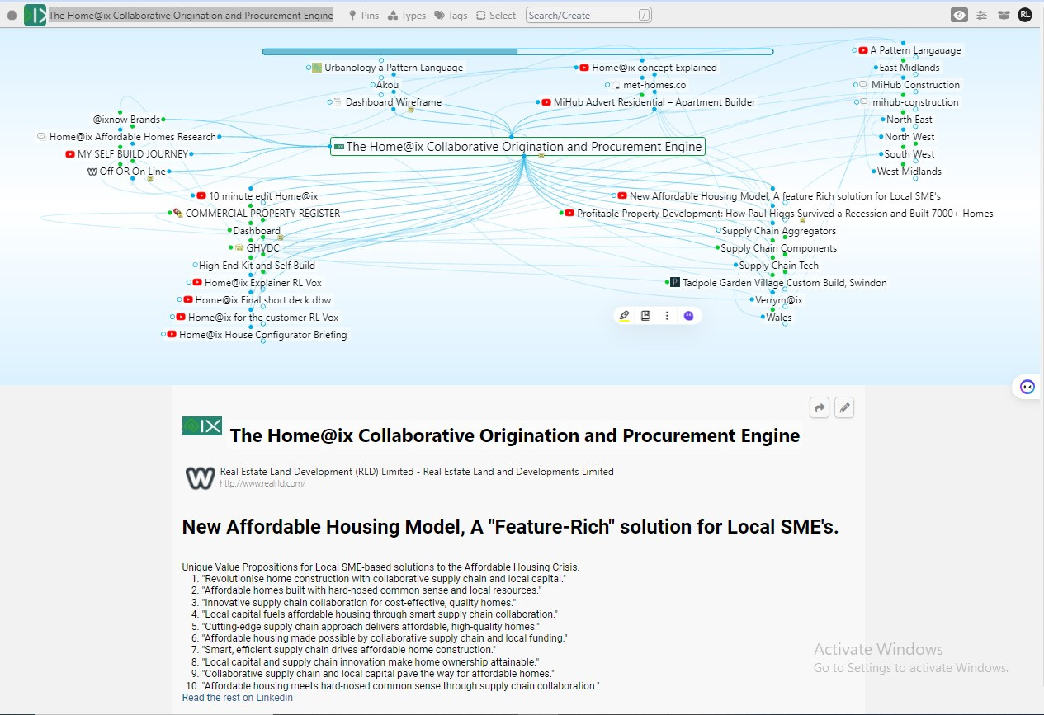The image size is (1044, 715).
Task: Click the purple ghost icon in floating toolbar
Action: click(x=689, y=315)
